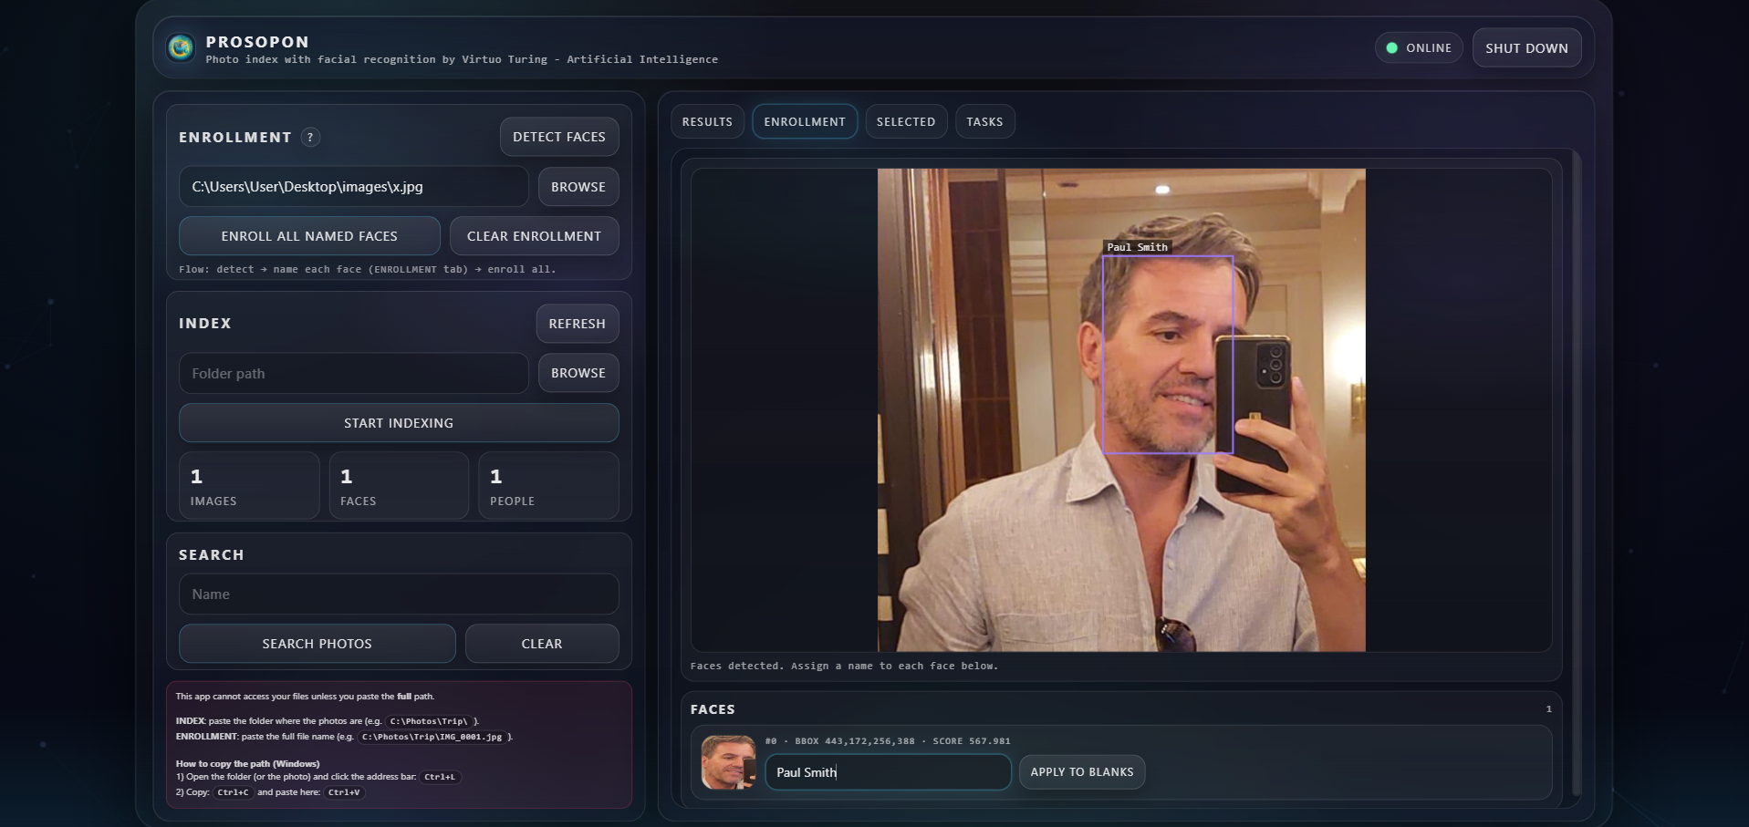Open the Selected tab
This screenshot has width=1749, height=827.
[x=905, y=121]
